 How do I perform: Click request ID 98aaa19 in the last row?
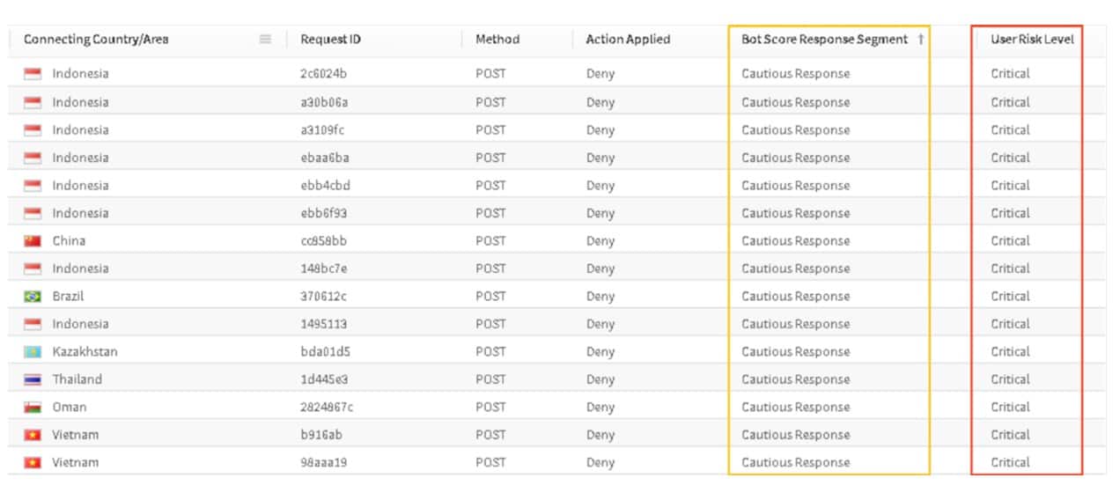tap(323, 463)
